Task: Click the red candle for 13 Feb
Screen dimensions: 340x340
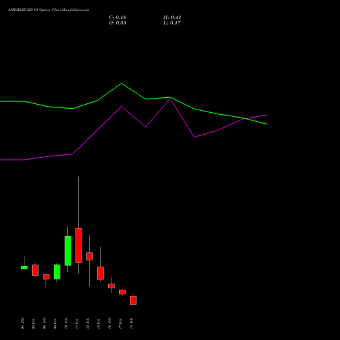Action: click(x=101, y=273)
